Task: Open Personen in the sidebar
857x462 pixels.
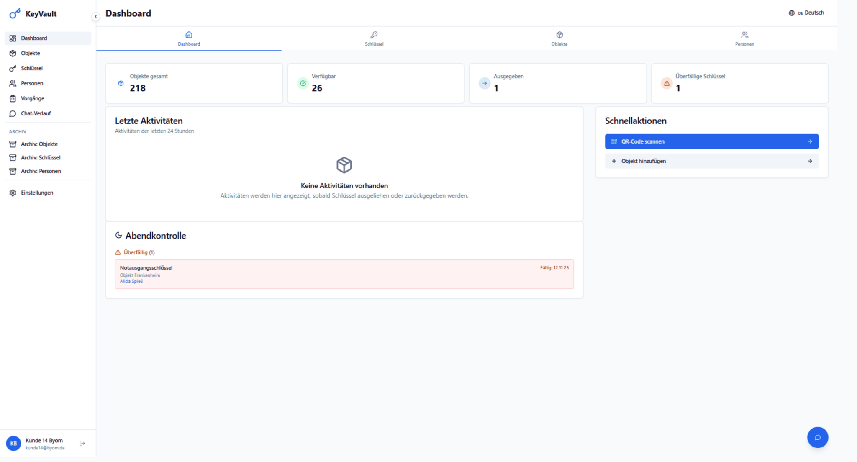Action: pyautogui.click(x=32, y=83)
